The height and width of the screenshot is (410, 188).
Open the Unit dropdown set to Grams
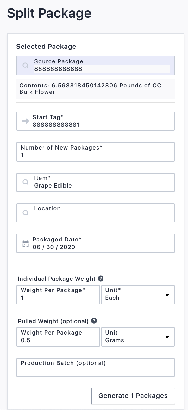[x=138, y=337]
